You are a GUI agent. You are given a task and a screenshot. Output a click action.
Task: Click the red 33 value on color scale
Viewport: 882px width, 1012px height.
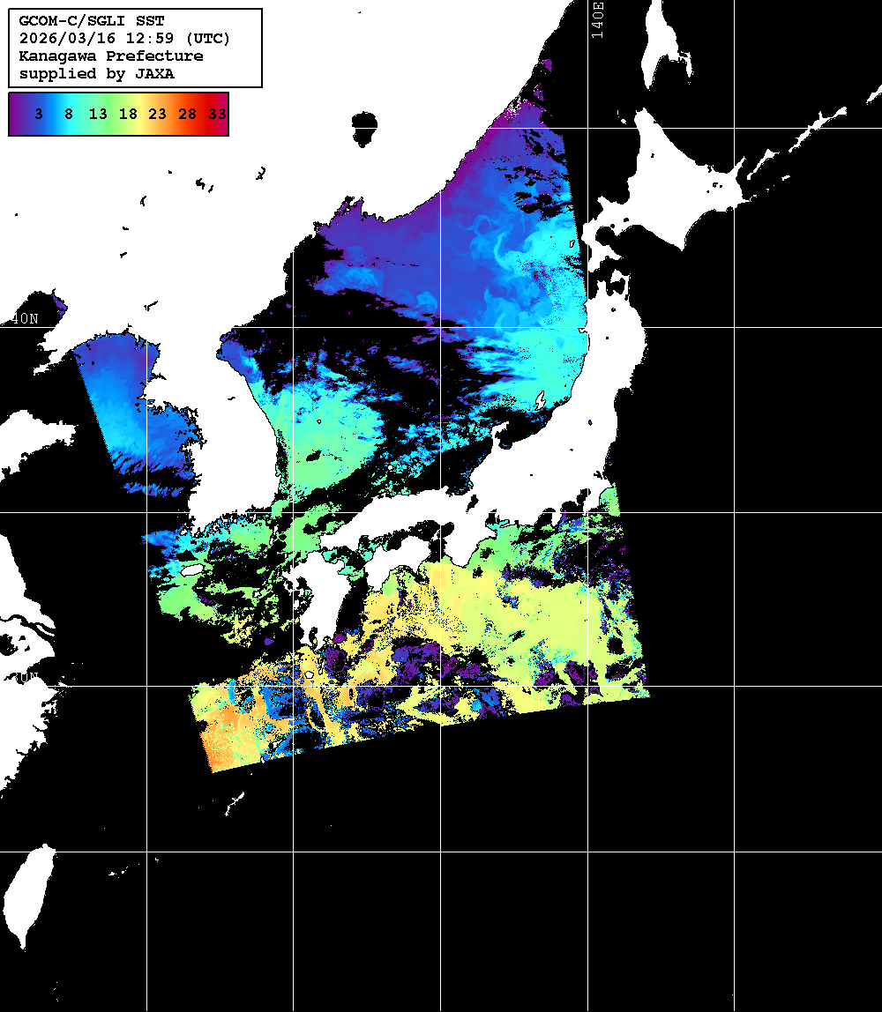pyautogui.click(x=217, y=114)
